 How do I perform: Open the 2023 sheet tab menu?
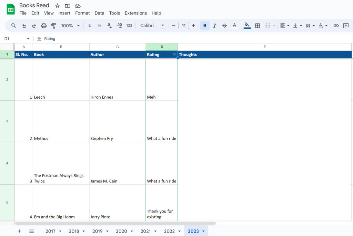coord(203,231)
